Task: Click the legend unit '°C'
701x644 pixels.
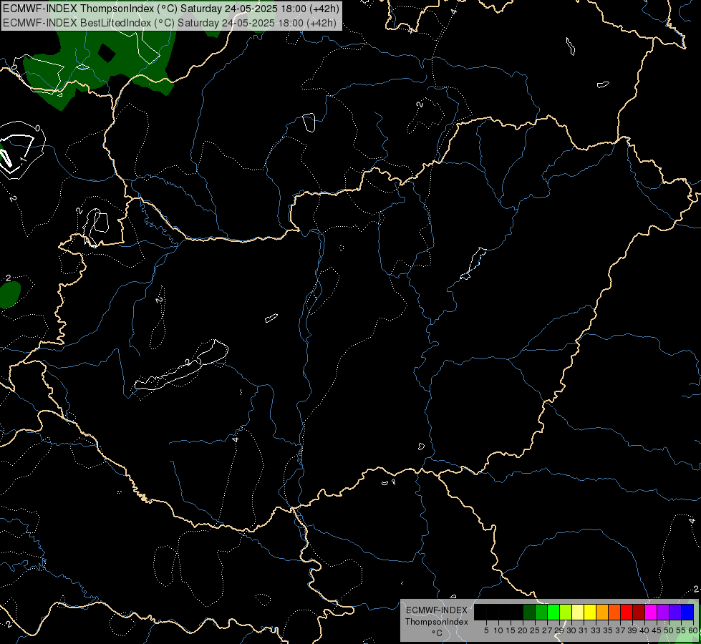Action: (437, 633)
